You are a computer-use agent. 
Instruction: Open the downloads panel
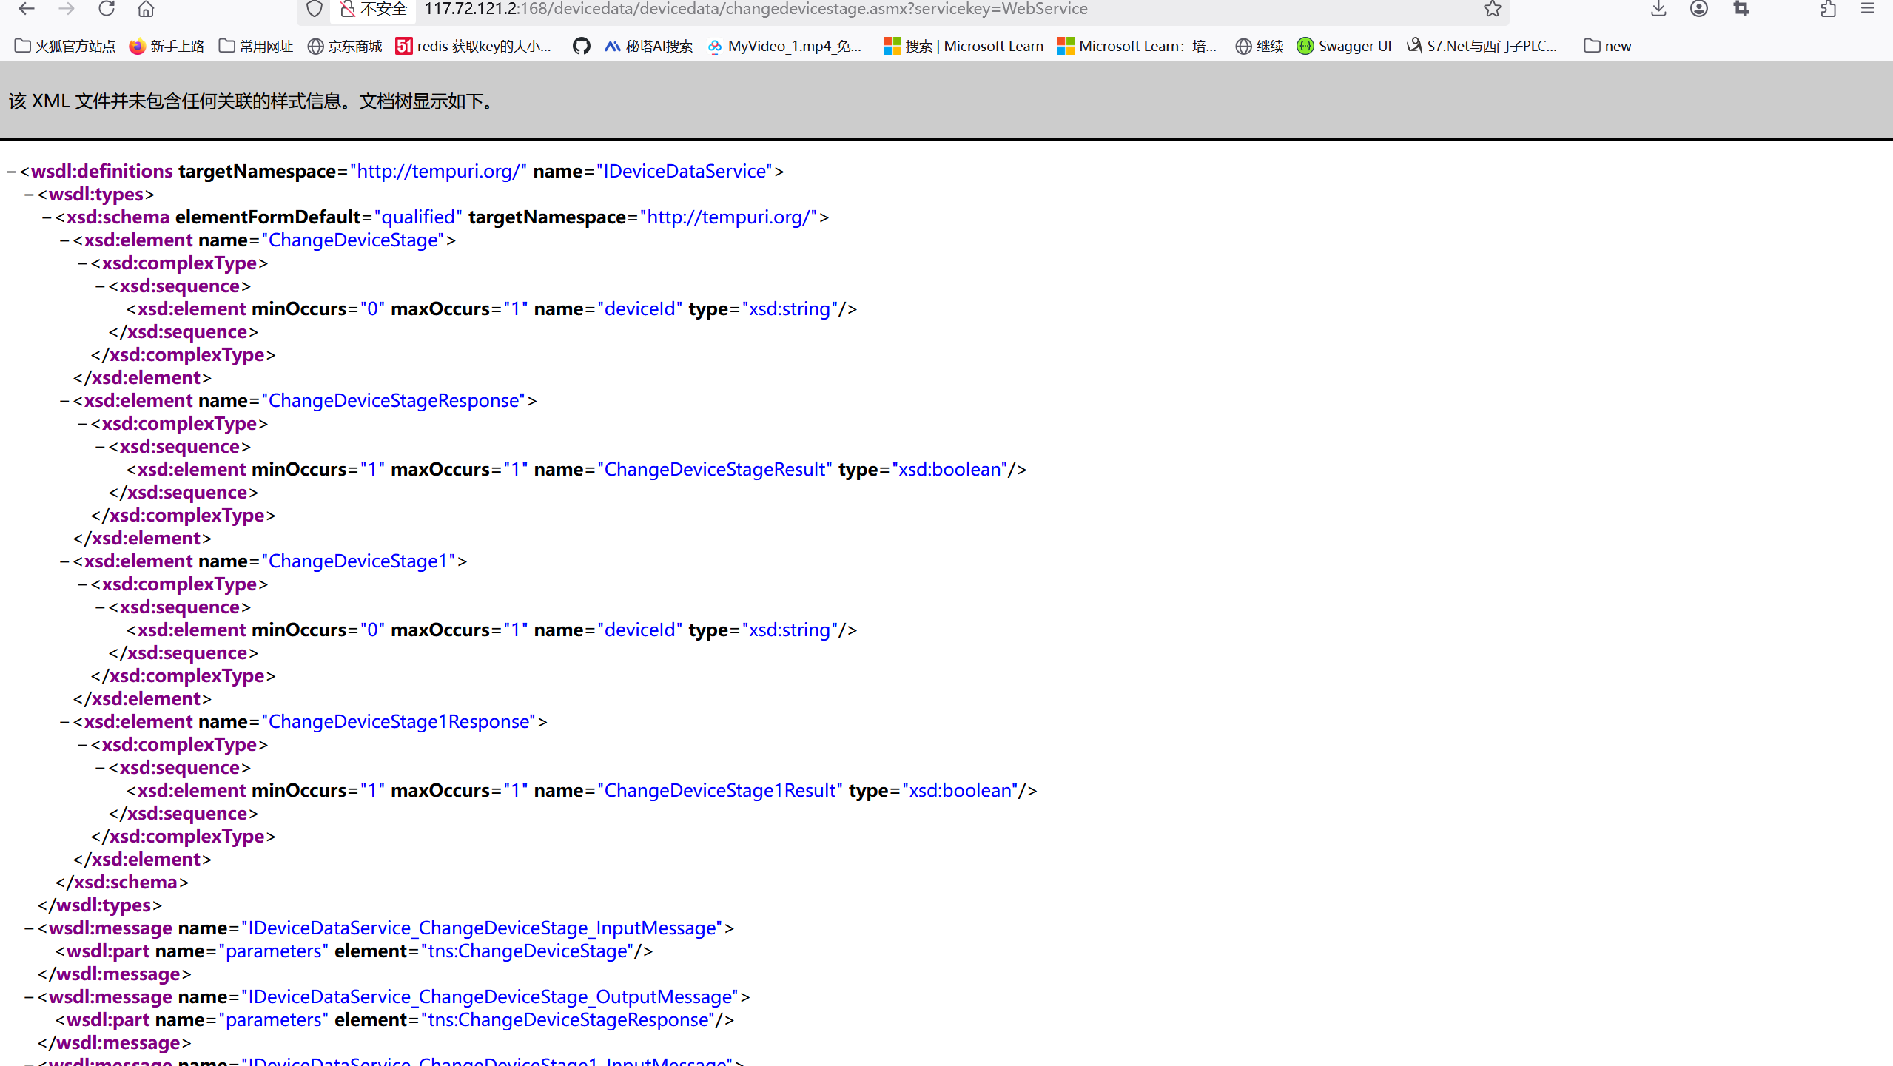1658,9
